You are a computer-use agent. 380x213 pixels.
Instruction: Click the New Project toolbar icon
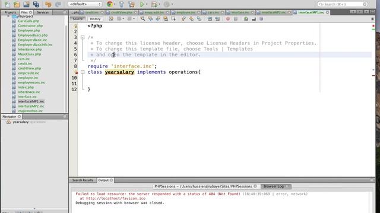click(17, 4)
